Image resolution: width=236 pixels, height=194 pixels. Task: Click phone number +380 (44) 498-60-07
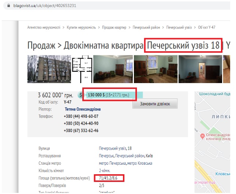coord(81,116)
